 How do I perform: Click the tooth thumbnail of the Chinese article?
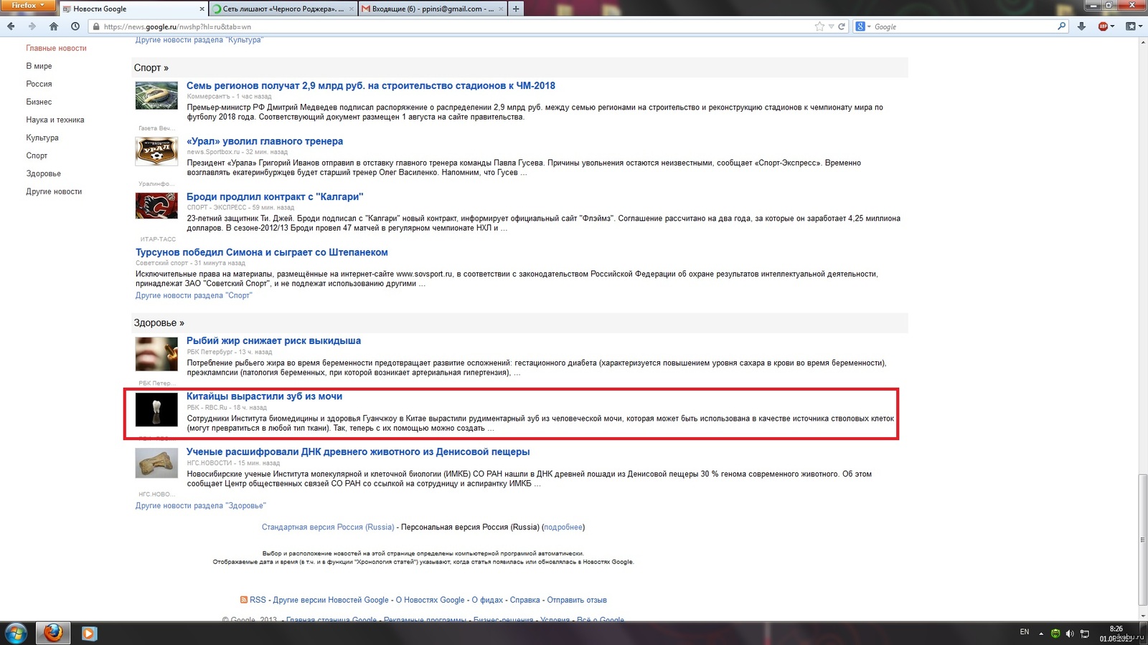[156, 410]
